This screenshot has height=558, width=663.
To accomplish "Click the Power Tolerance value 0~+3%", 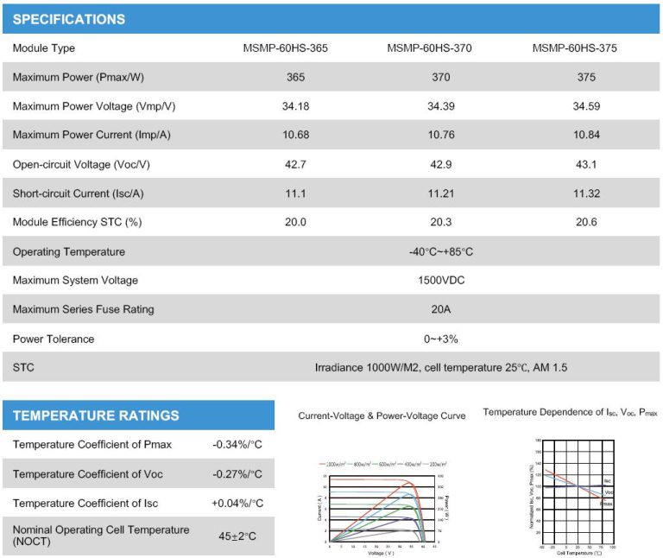I will pyautogui.click(x=441, y=339).
